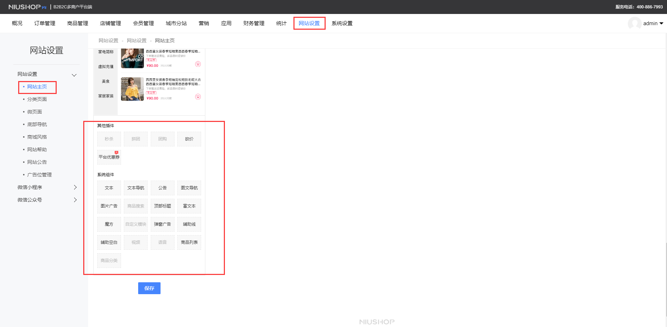Add the 图文导航 component

[x=189, y=188]
